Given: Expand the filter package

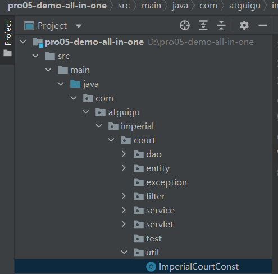Looking at the screenshot, I should coord(124,196).
